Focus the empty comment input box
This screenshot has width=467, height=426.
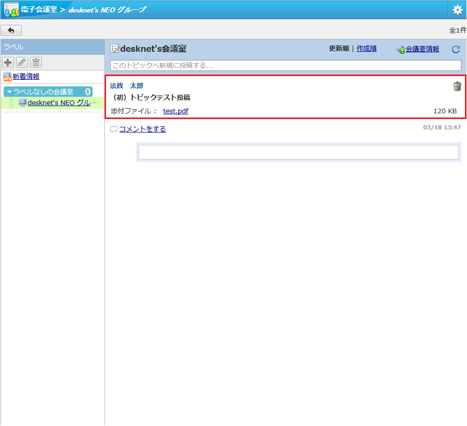(x=298, y=152)
